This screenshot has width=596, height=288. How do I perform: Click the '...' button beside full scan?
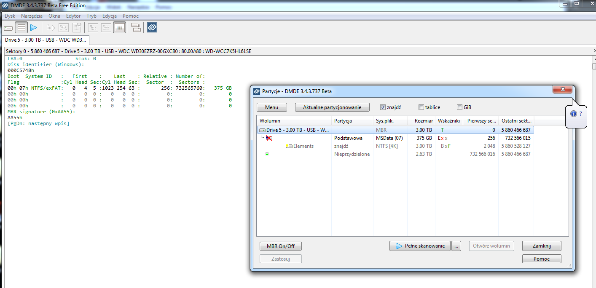pyautogui.click(x=456, y=246)
